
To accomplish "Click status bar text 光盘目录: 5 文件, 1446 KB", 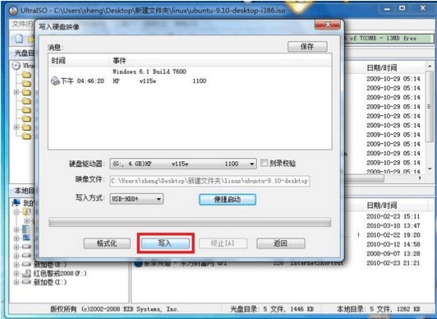I will tap(272, 309).
